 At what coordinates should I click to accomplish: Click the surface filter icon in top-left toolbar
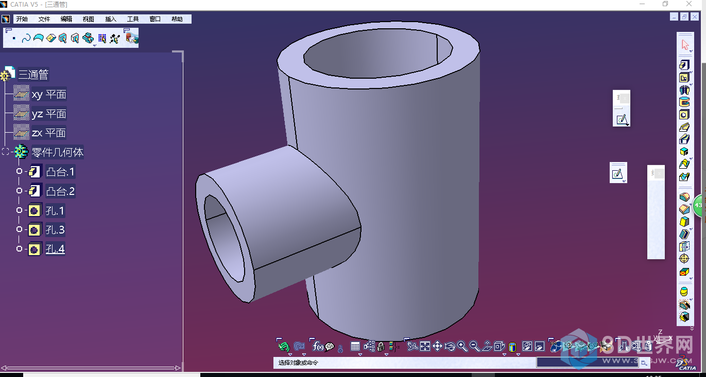38,39
